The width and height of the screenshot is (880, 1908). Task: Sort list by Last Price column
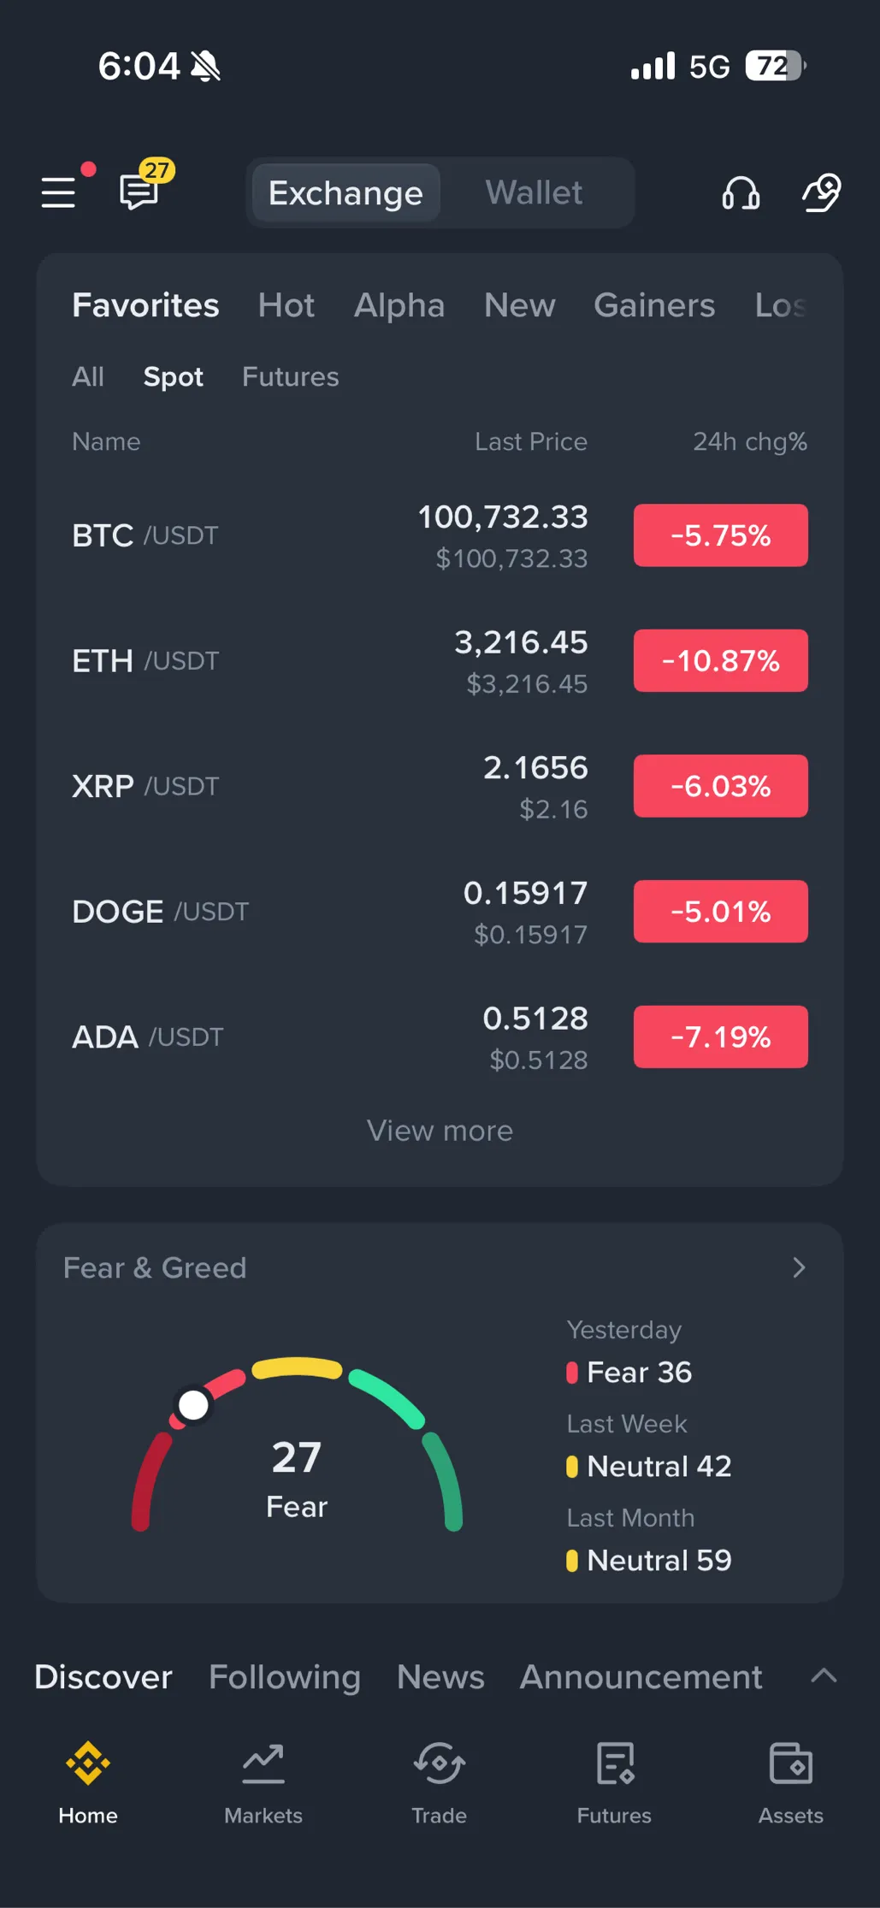(530, 441)
